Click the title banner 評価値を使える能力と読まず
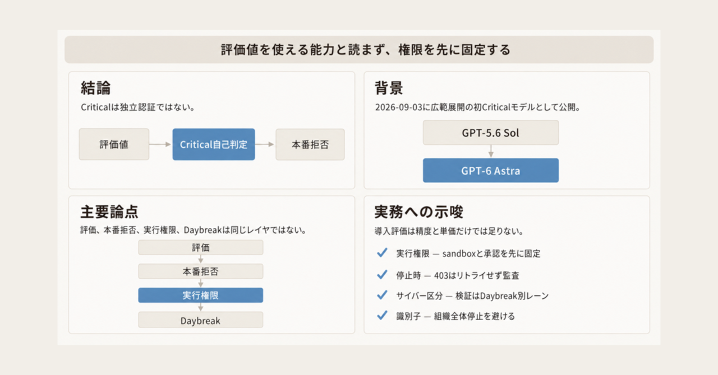This screenshot has height=375, width=718. (x=359, y=50)
